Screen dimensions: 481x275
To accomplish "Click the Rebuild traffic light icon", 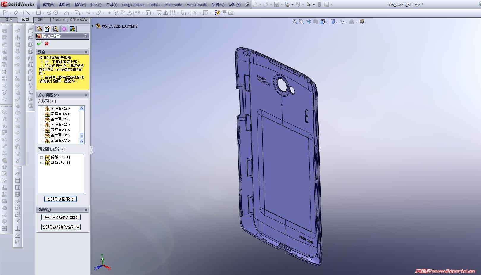I will coord(319,4).
